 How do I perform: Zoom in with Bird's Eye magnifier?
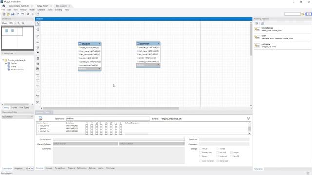pyautogui.click(x=19, y=23)
